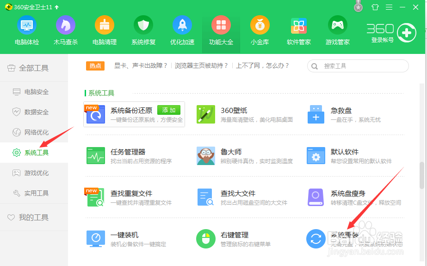427x266 pixels.
Task: Open the skin (shirt) icon
Action: [x=375, y=7]
